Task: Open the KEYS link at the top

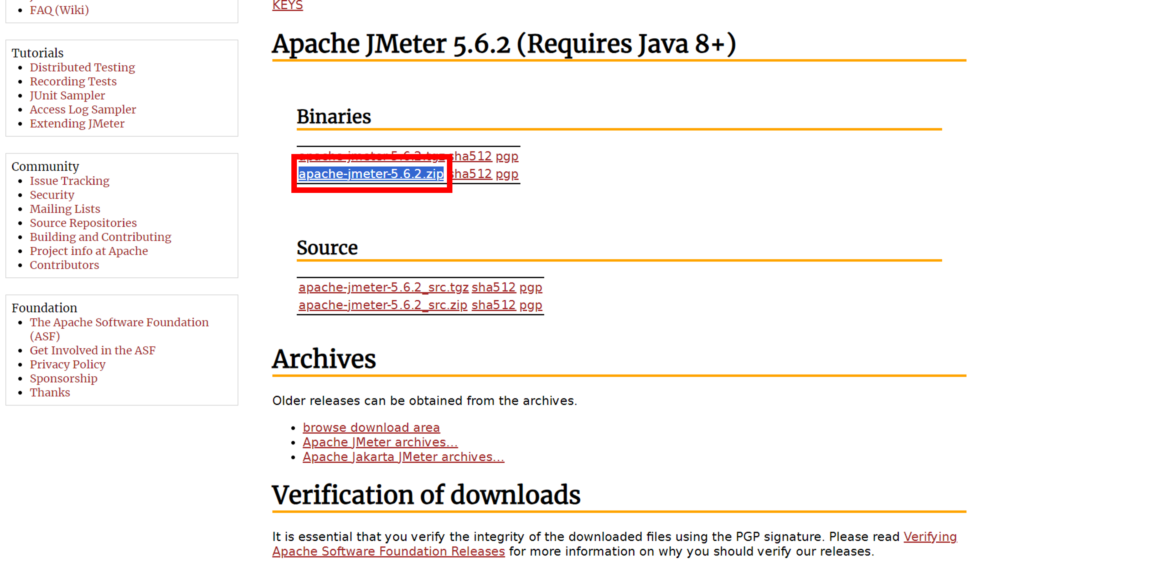Action: point(287,5)
